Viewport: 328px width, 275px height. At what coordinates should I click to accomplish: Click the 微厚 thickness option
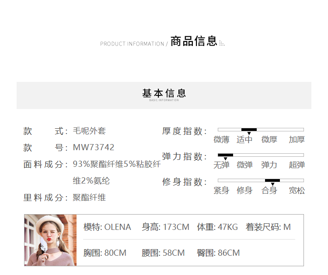269,140
